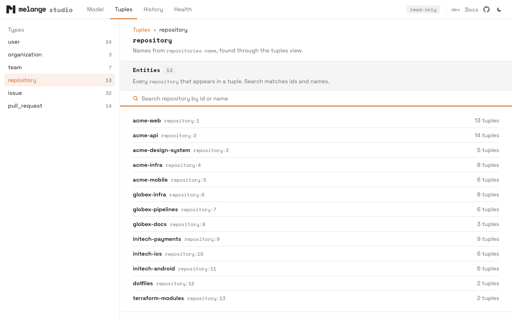Open the acme-web entity row
Screen dimensions: 512x320
pyautogui.click(x=316, y=120)
